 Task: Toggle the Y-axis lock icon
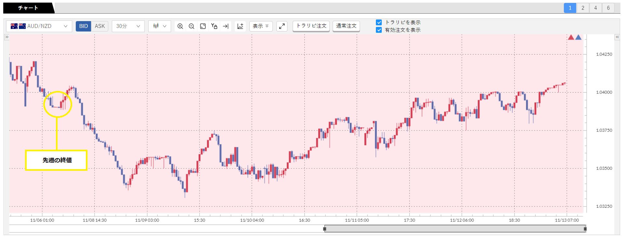[x=214, y=26]
